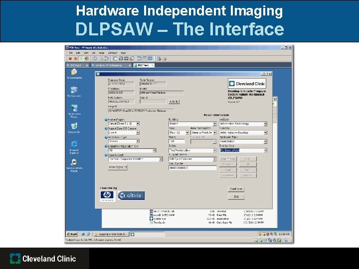
Task: Open Windows Media Player desktop icon
Action: tap(74, 165)
